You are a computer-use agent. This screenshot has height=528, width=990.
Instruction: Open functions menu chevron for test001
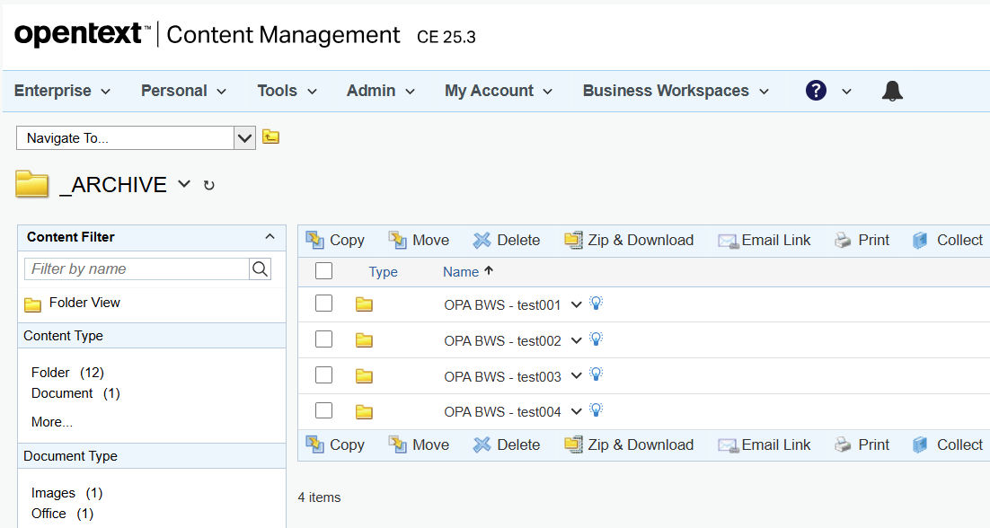[576, 304]
